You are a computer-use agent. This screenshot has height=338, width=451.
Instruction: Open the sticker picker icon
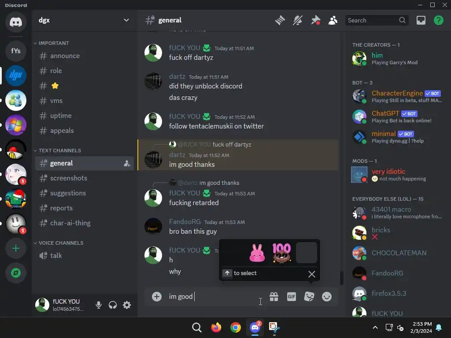click(309, 297)
